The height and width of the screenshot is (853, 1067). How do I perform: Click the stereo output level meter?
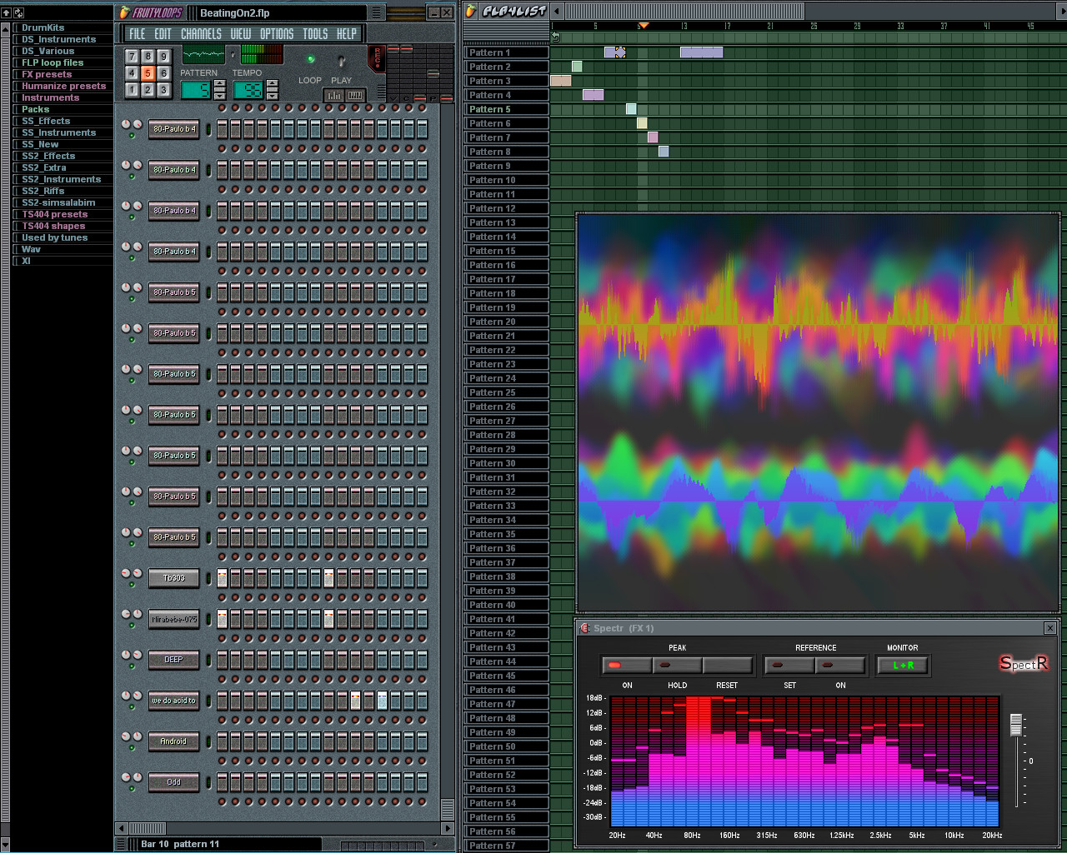[262, 55]
